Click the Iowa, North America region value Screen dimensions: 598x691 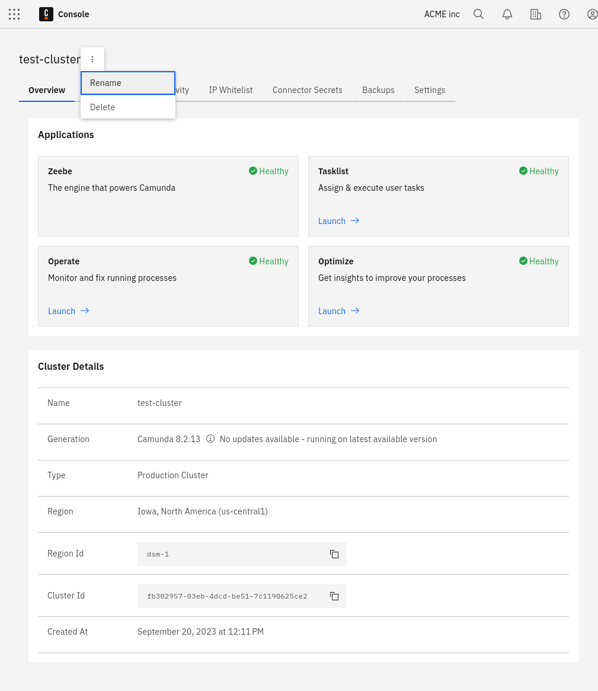point(203,511)
